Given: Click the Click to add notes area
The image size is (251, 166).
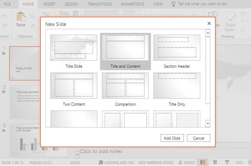Looking at the screenshot, I should coord(101,151).
